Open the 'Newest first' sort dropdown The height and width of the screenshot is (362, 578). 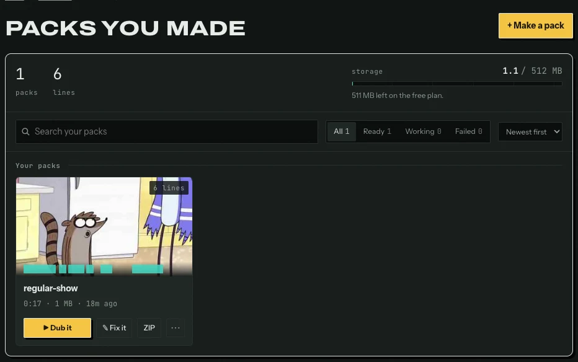530,131
